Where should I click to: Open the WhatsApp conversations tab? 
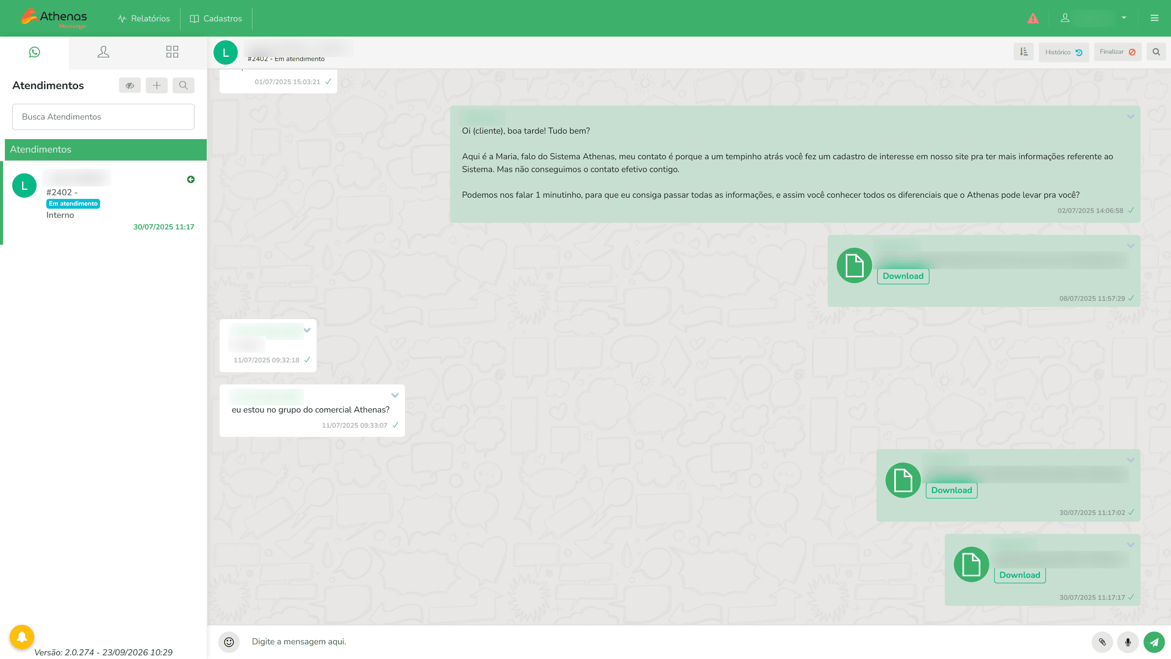tap(35, 52)
